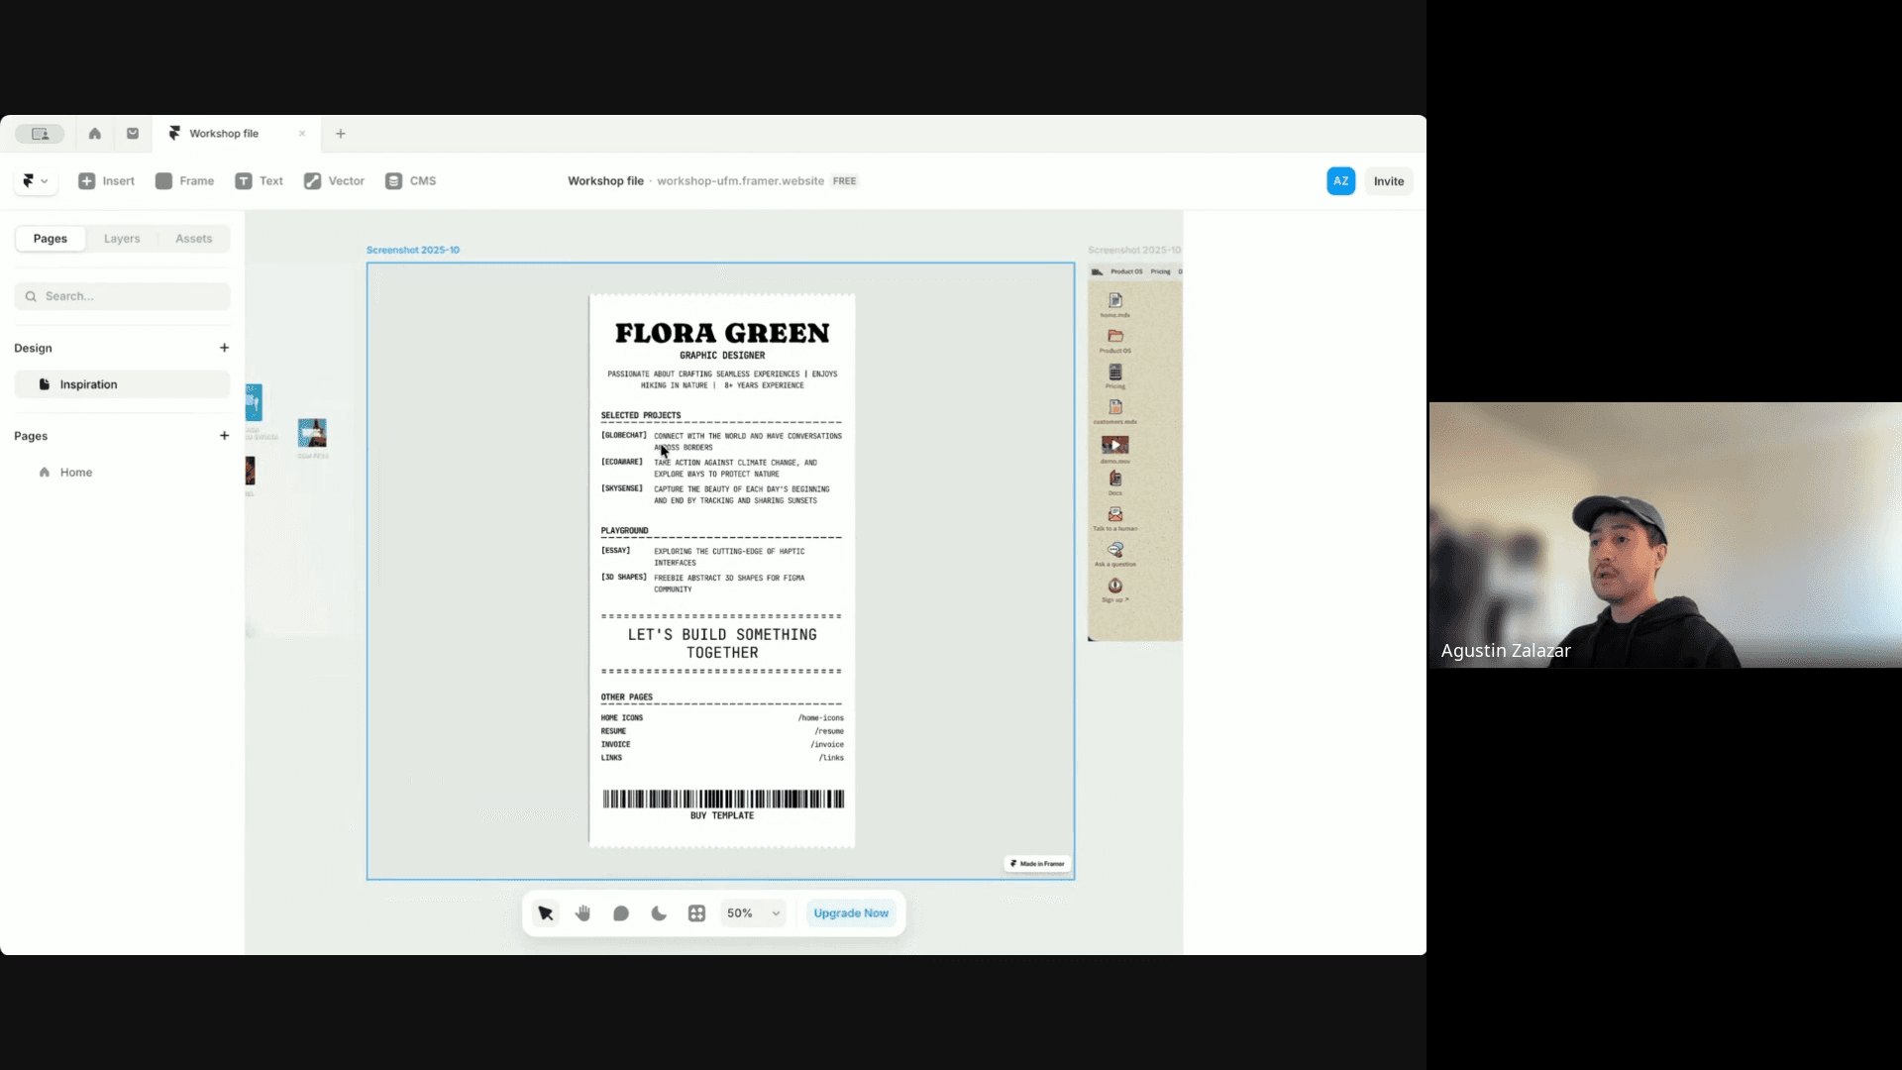Select the Frame tool
Image resolution: width=1902 pixels, height=1070 pixels.
pos(184,181)
